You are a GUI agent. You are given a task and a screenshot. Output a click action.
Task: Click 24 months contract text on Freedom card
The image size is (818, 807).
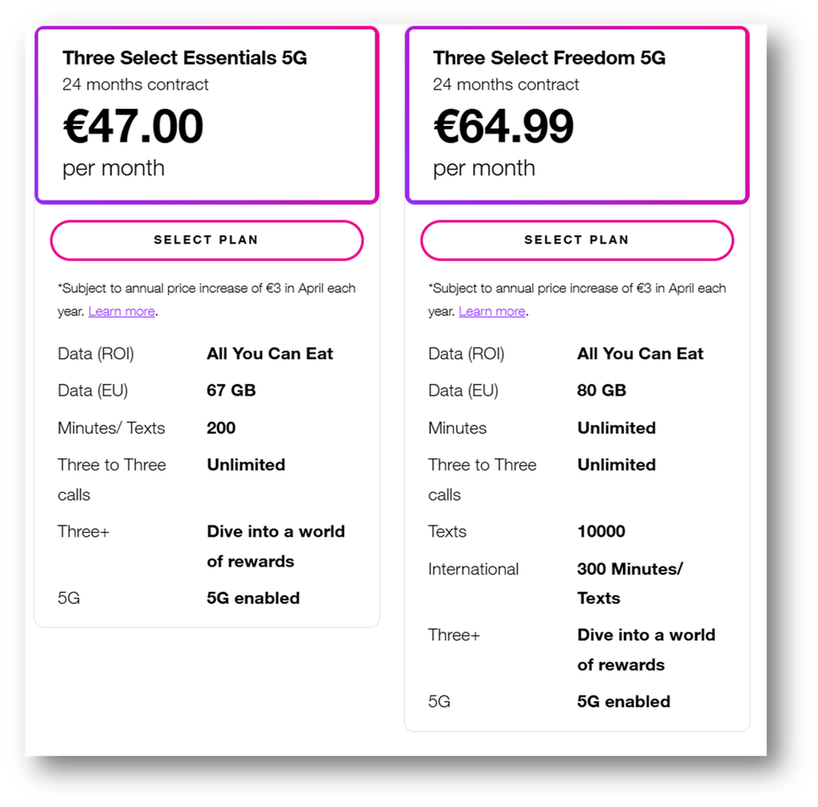point(506,84)
